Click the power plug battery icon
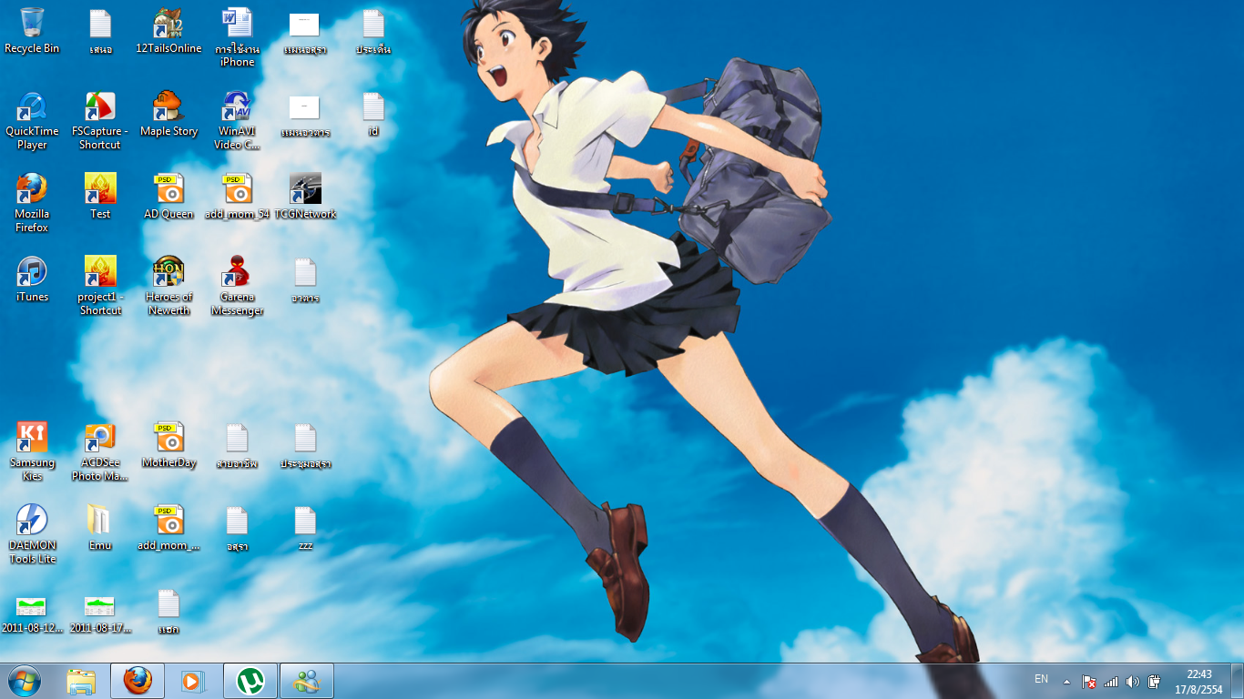Screen dimensions: 1244x699 point(1155,681)
